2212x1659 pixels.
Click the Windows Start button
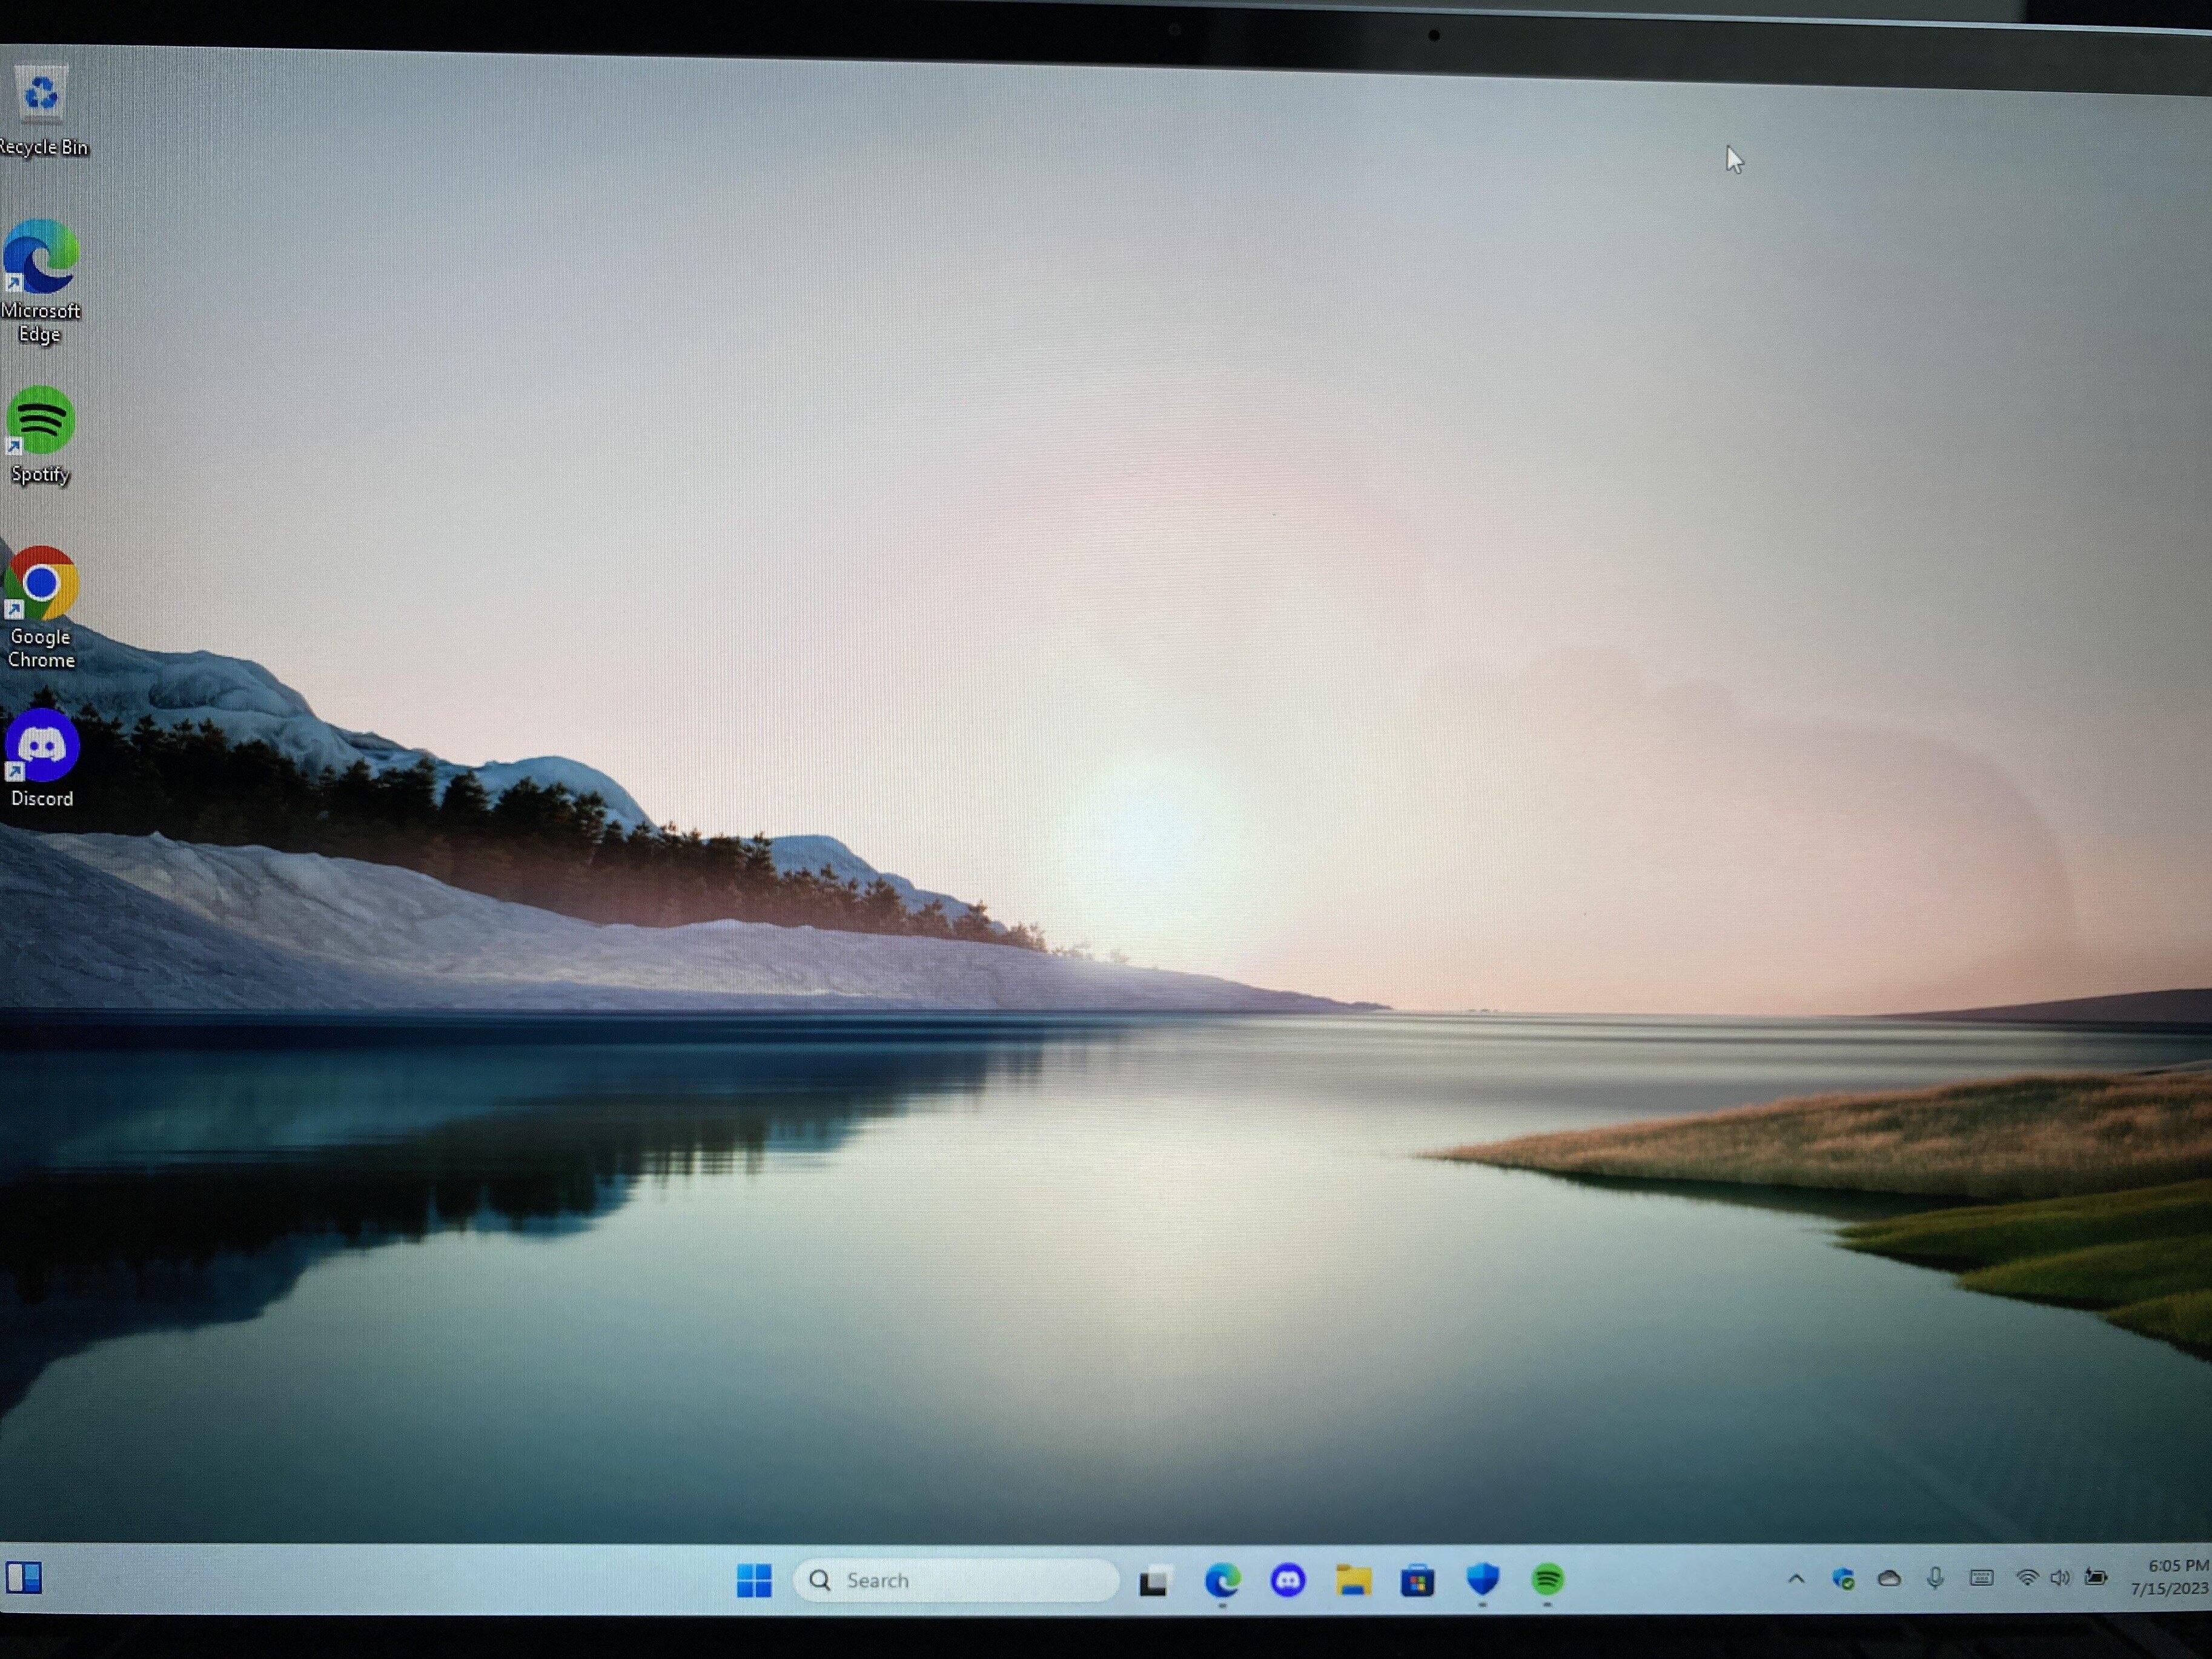[x=754, y=1580]
